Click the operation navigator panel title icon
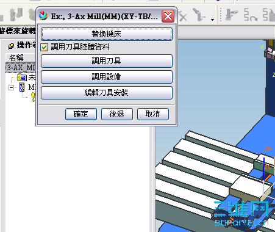The height and width of the screenshot is (232, 275). [11, 46]
